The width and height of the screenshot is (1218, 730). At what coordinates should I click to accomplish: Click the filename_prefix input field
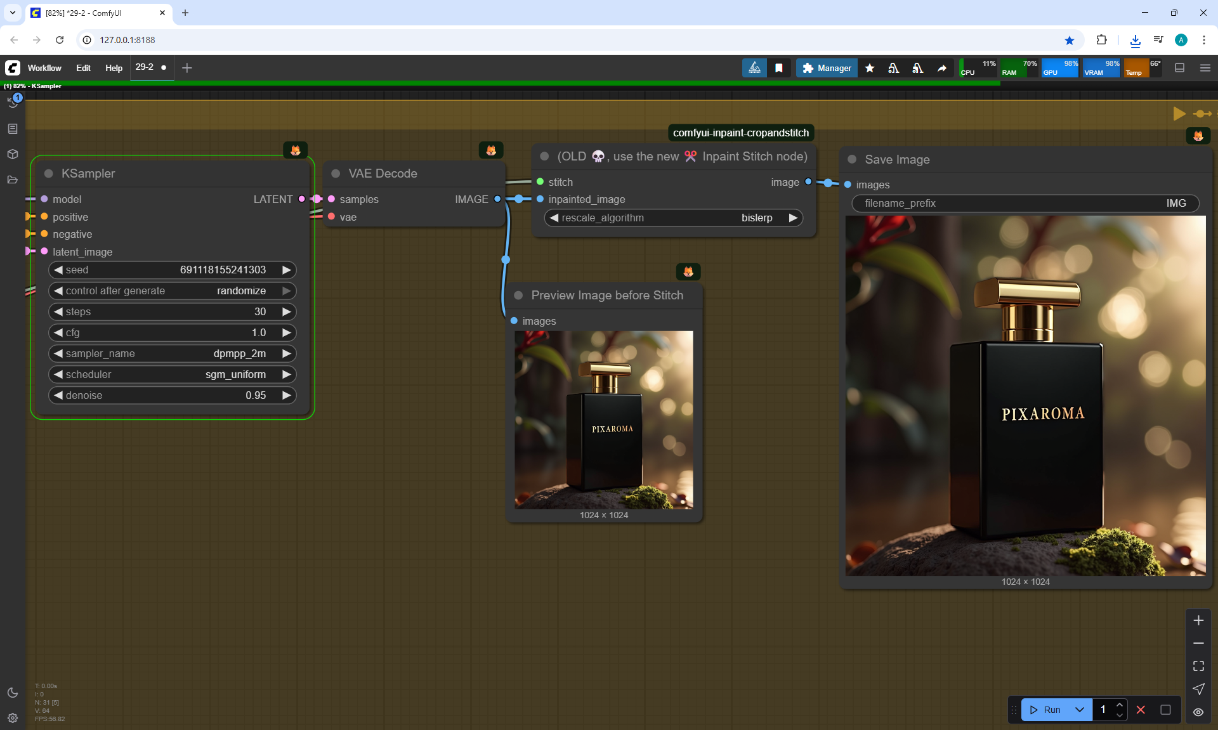pos(1025,203)
